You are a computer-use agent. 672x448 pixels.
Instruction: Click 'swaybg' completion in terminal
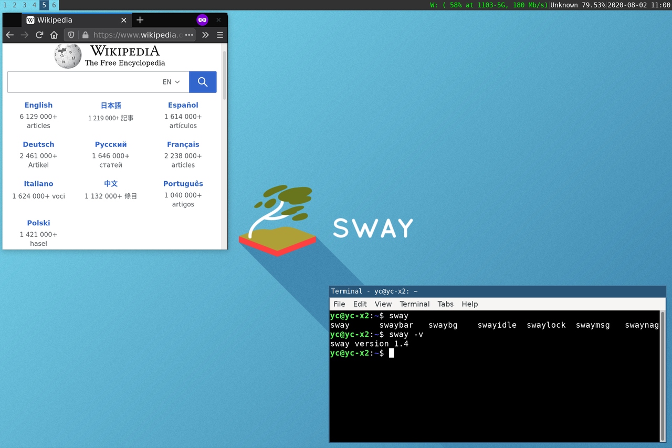point(443,325)
